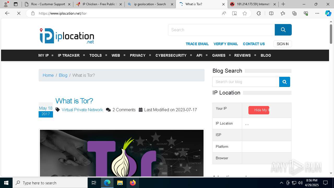The width and height of the screenshot is (334, 188).
Task: Click the taskbar search box
Action: (50, 183)
